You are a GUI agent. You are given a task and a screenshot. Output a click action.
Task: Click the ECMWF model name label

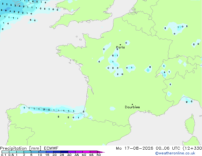click(51, 148)
